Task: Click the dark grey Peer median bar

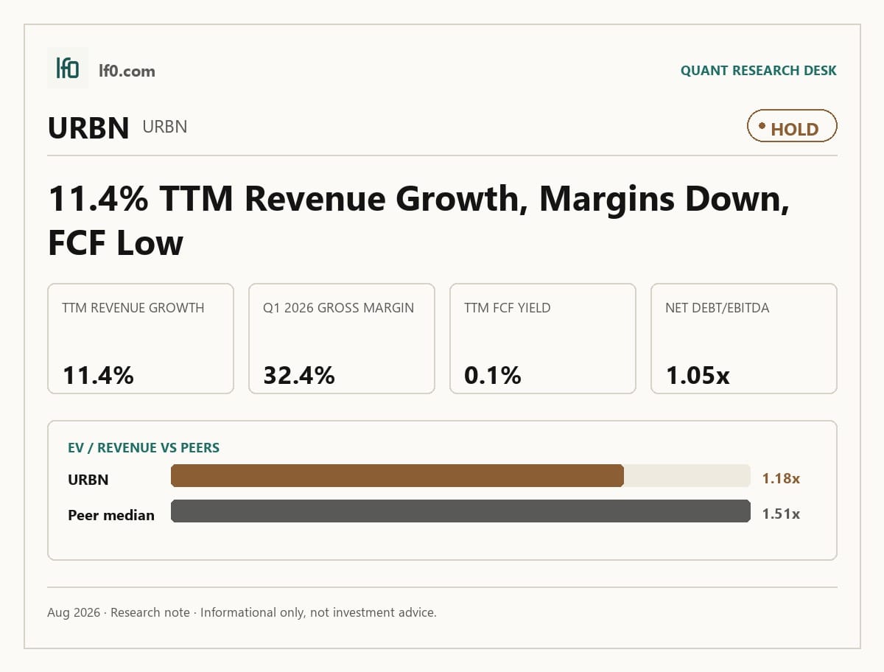Action: point(460,511)
